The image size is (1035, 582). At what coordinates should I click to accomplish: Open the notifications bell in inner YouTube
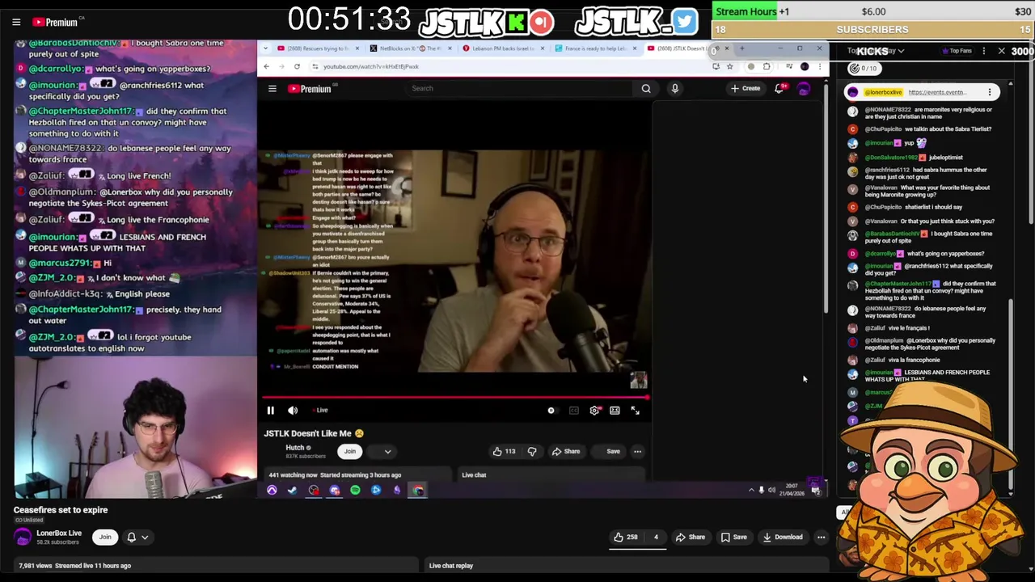point(779,88)
